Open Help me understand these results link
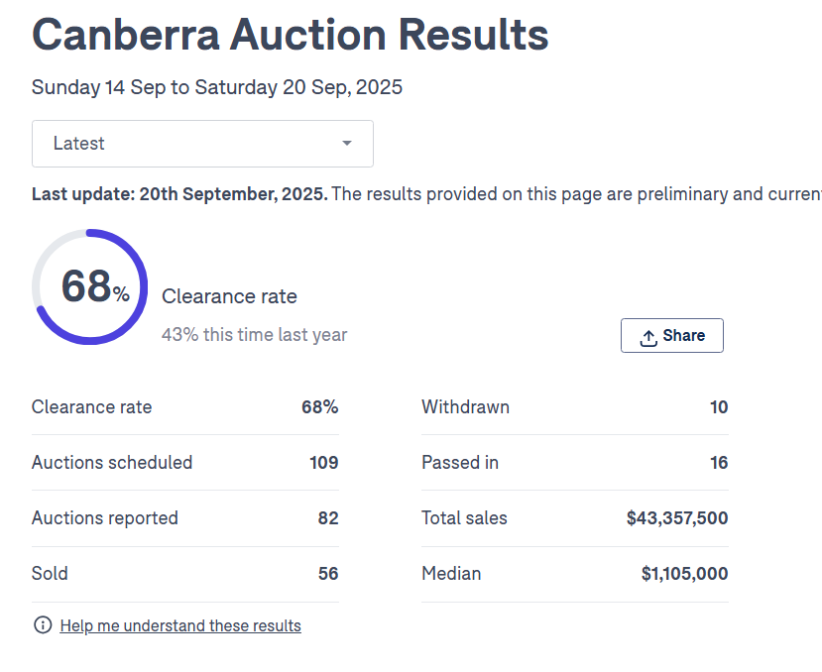The height and width of the screenshot is (672, 822). (180, 625)
